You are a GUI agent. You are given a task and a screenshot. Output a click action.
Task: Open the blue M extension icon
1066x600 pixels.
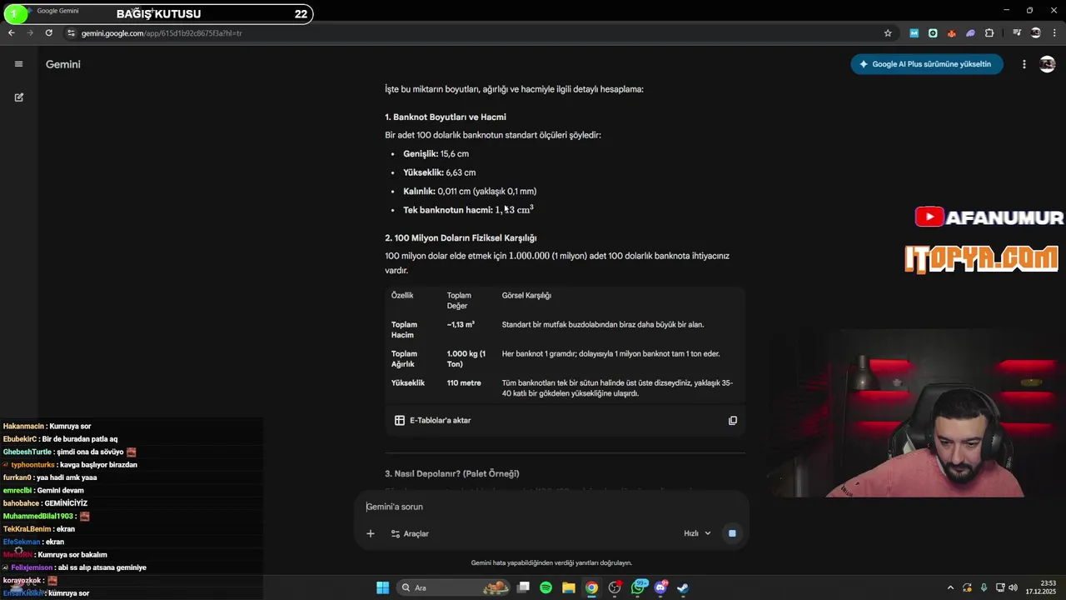coord(914,33)
